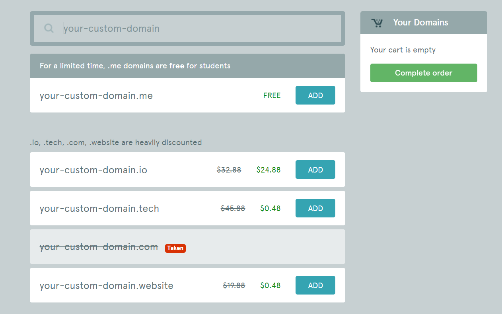Image resolution: width=502 pixels, height=314 pixels.
Task: Select the your-custom-domain.me result row
Action: pyautogui.click(x=159, y=95)
